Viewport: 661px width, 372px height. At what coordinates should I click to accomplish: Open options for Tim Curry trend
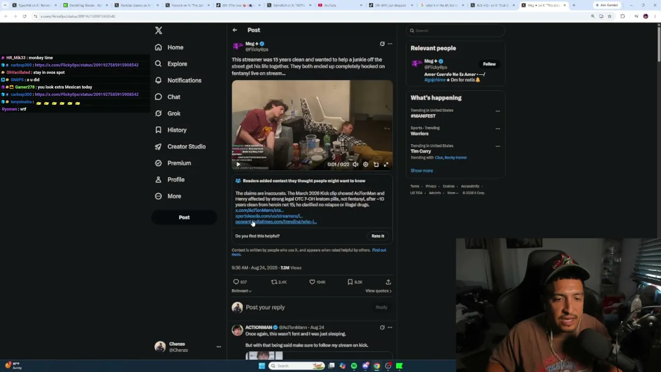498,146
